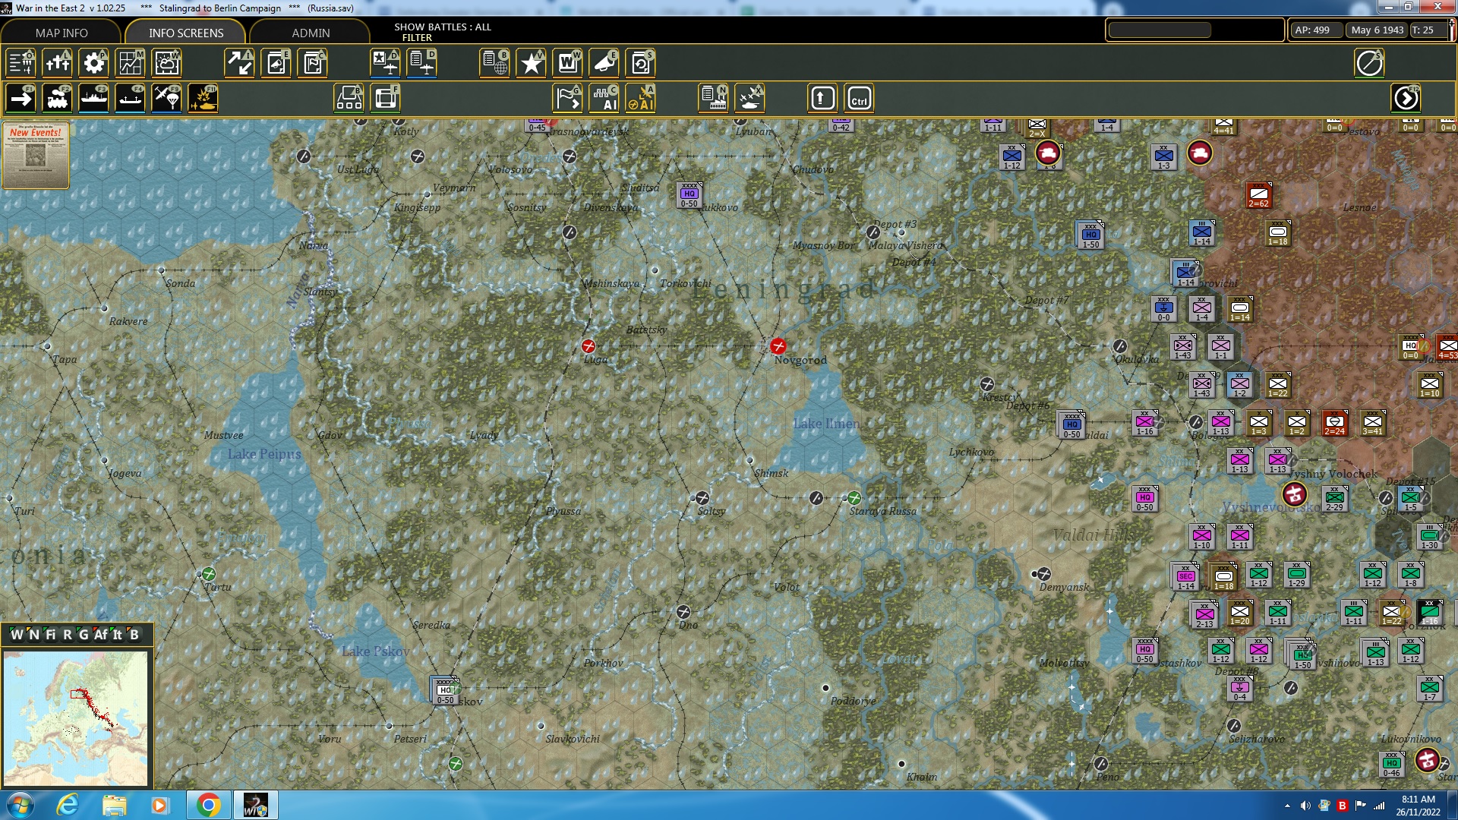Toggle rail movement mode train icon

(x=58, y=99)
